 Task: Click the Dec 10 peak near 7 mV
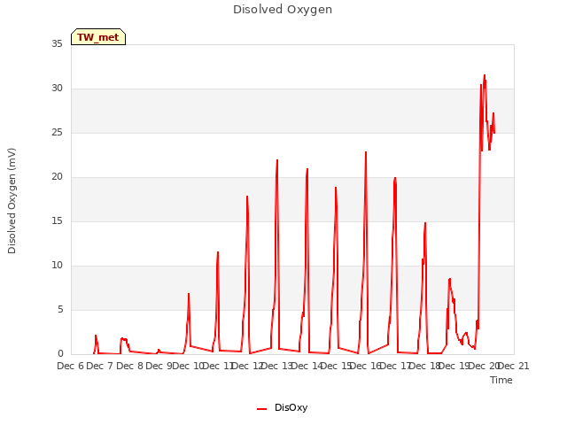[189, 294]
